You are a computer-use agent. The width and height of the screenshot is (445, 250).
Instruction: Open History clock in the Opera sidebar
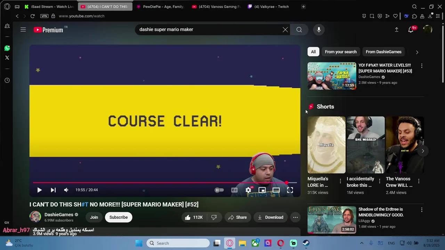[7, 80]
